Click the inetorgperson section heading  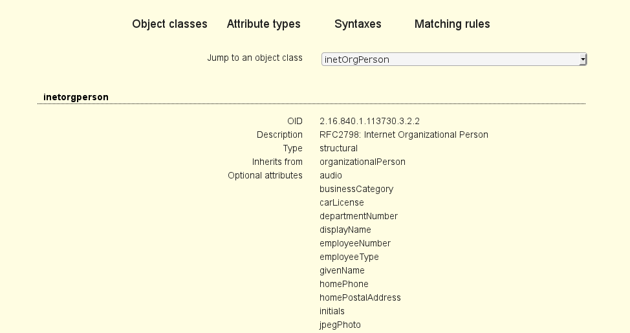76,97
